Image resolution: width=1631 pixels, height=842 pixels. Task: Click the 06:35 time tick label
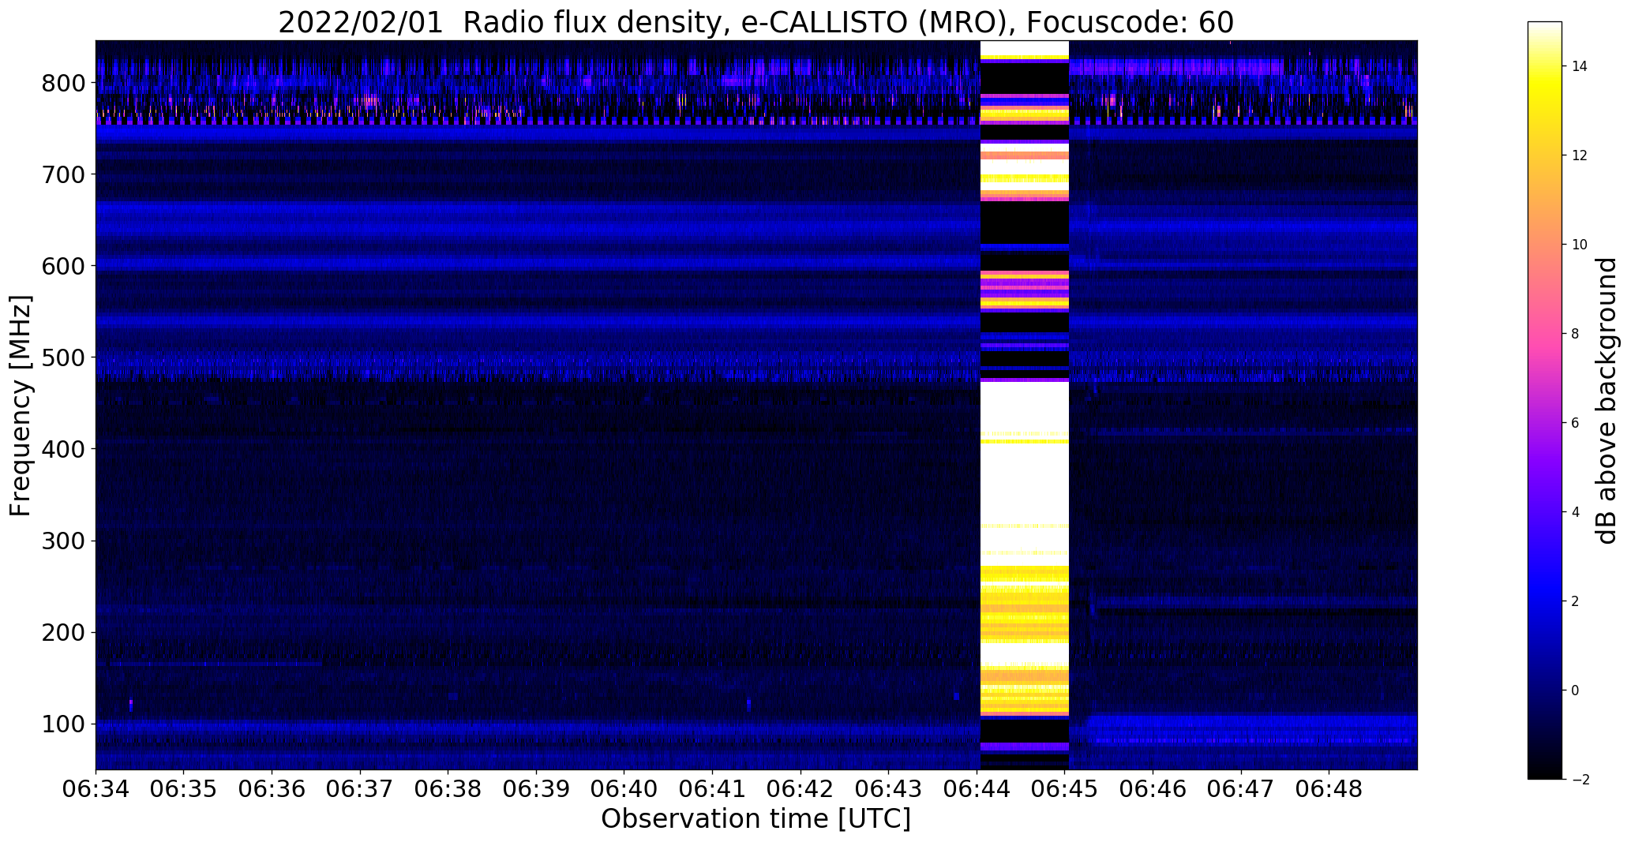click(184, 789)
